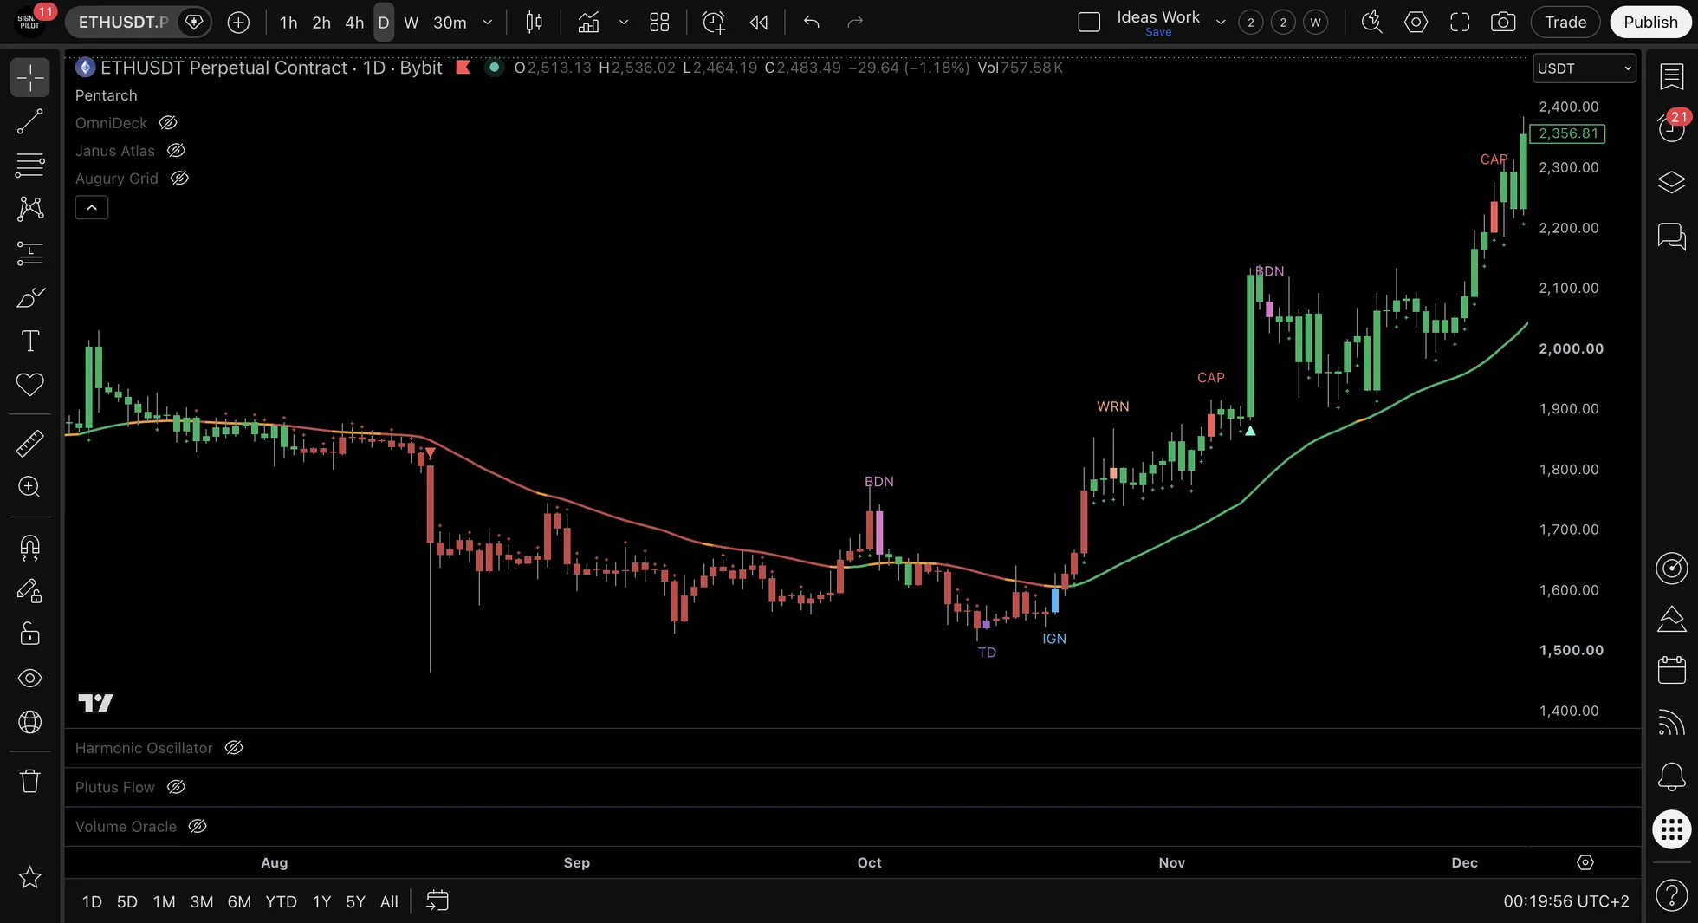Open the USDT currency dropdown
The width and height of the screenshot is (1698, 923).
coord(1585,68)
